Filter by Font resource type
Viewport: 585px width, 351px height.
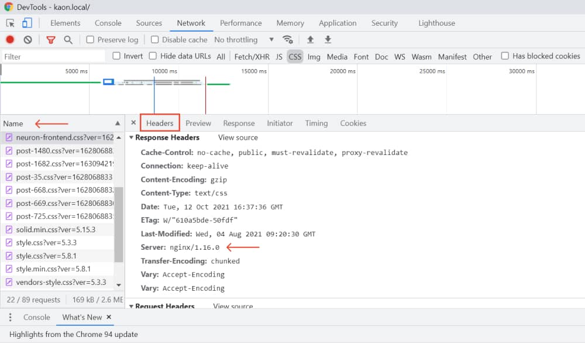[361, 57]
